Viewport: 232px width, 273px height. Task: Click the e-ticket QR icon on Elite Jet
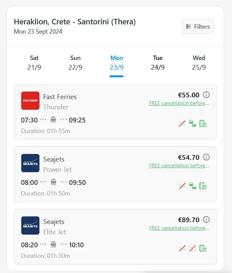[203, 248]
